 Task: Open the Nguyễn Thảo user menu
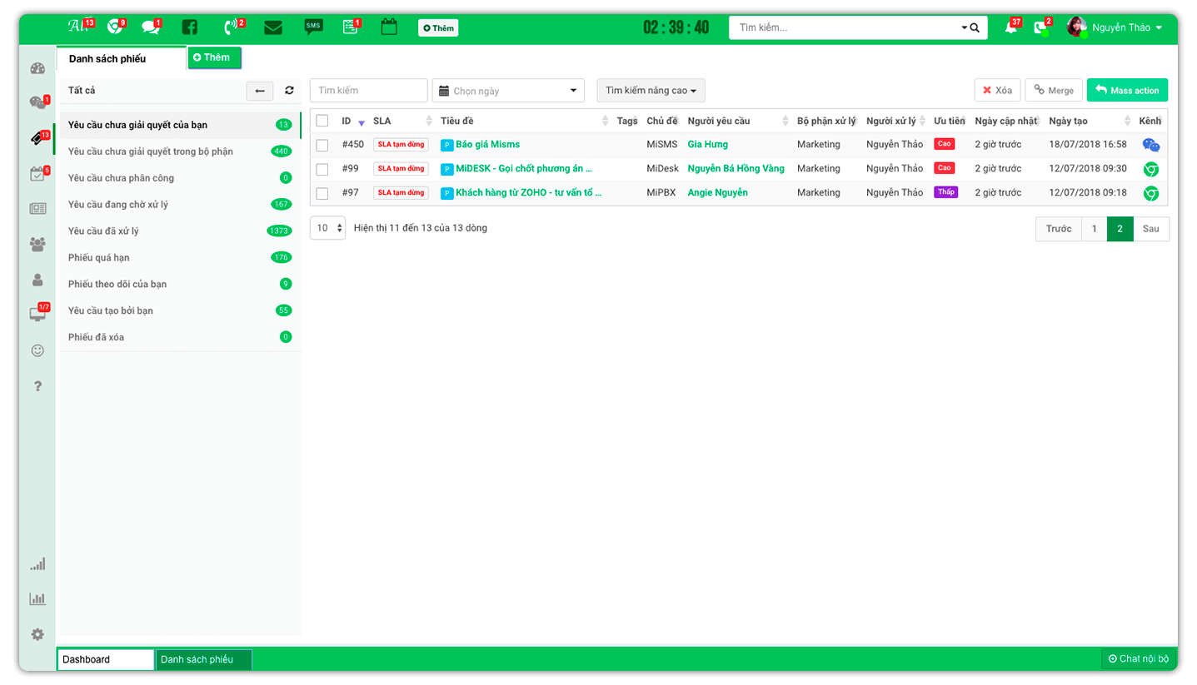[x=1115, y=27]
